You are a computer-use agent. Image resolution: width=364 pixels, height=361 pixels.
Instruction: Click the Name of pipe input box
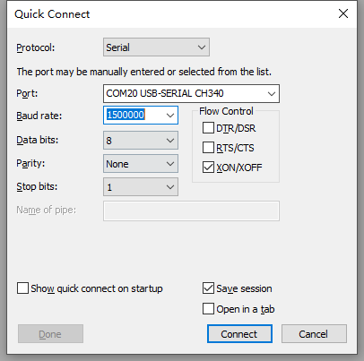(191, 211)
